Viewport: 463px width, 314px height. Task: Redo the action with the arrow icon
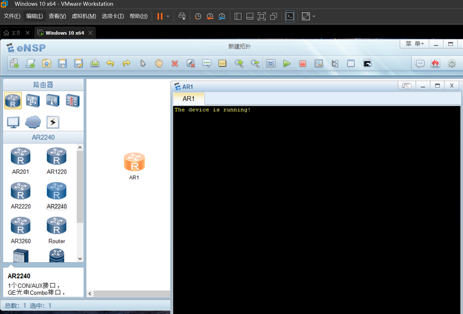[127, 63]
